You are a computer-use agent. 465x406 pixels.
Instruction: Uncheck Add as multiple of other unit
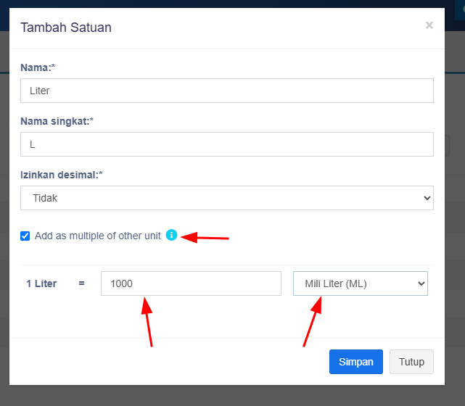click(25, 236)
